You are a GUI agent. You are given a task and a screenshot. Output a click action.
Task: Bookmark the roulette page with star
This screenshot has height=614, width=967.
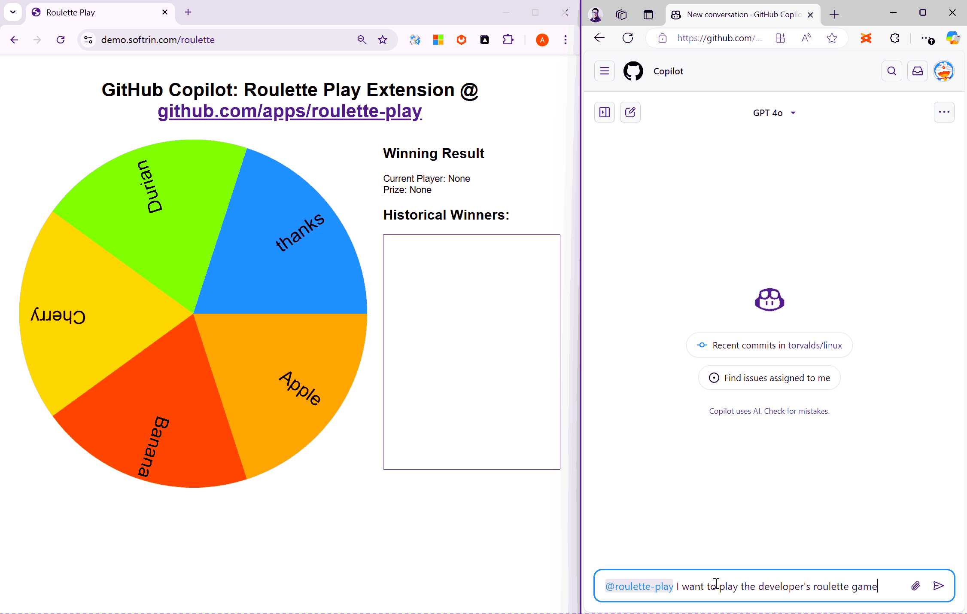(382, 40)
